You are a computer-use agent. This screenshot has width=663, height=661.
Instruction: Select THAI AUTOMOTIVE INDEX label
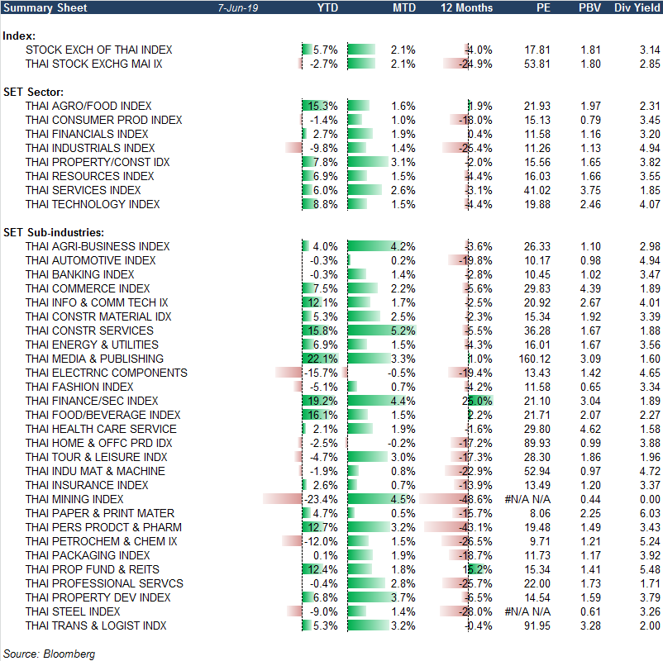point(90,260)
